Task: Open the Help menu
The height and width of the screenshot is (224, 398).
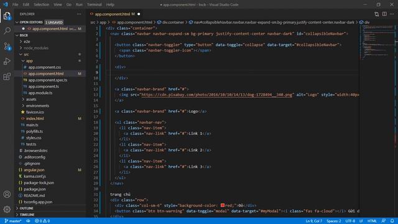Action: (110, 4)
